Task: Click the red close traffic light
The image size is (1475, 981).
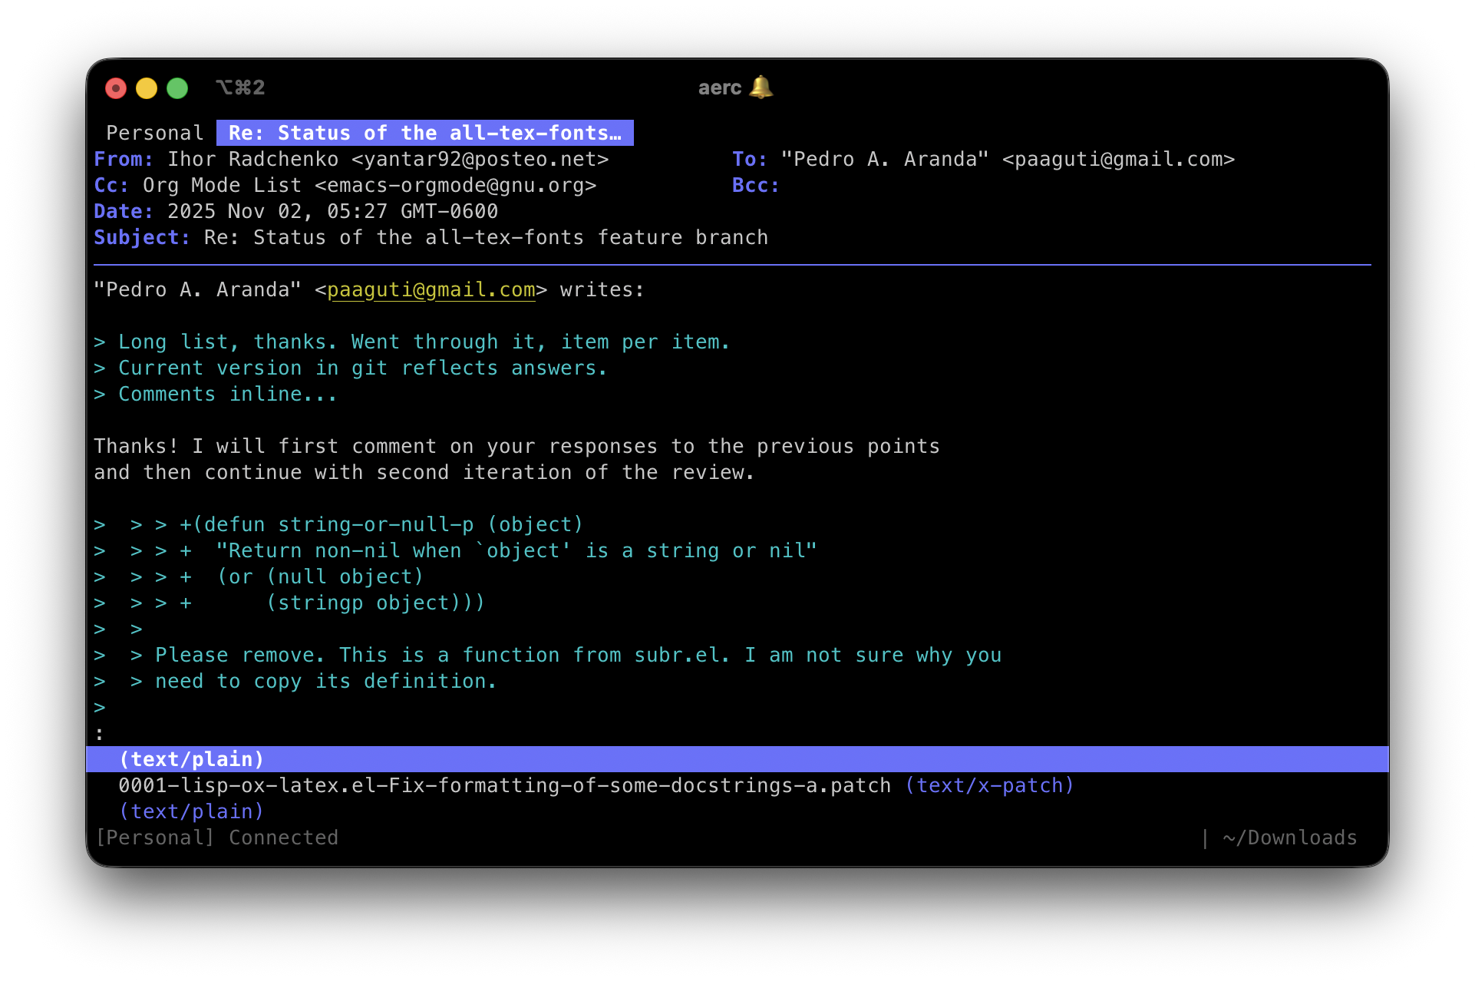Action: tap(116, 88)
